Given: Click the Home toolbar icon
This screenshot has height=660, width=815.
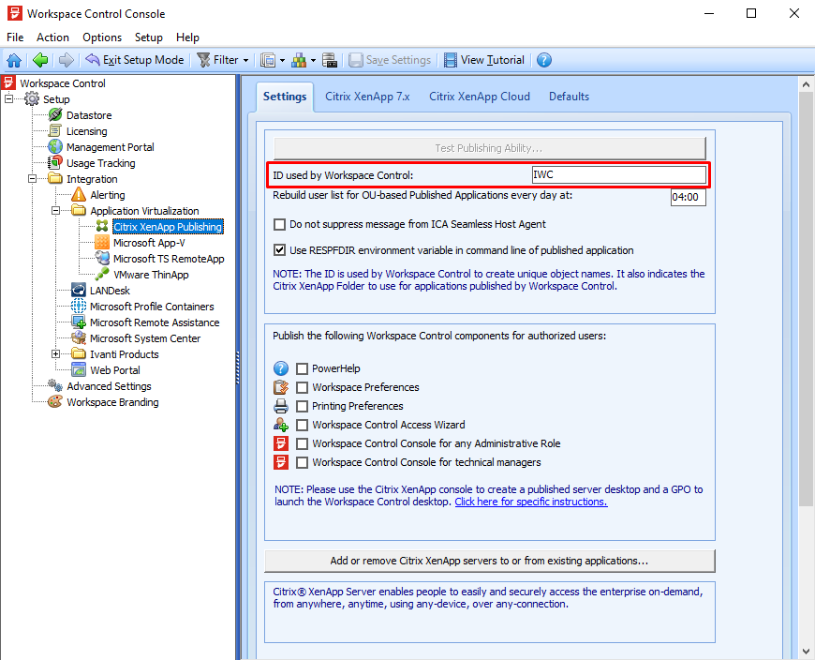Looking at the screenshot, I should pos(14,60).
